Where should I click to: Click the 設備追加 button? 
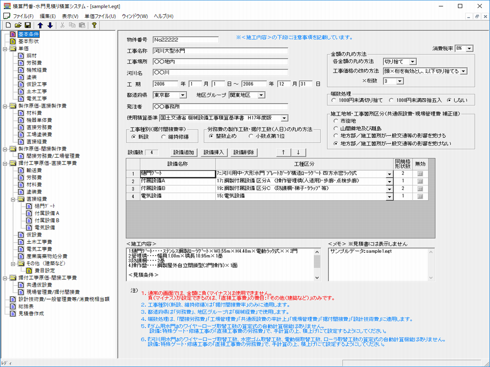[x=183, y=152]
